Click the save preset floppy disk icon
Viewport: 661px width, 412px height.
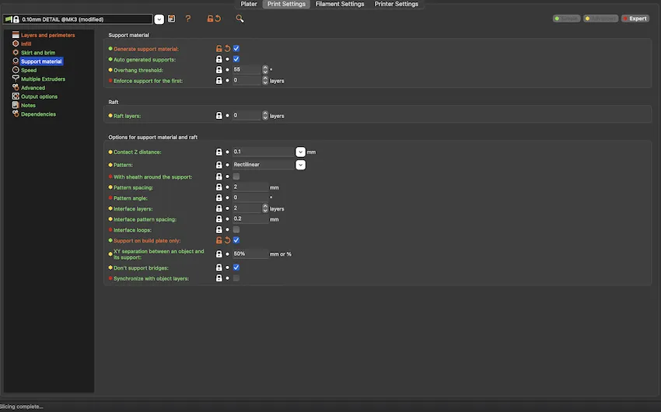tap(172, 19)
